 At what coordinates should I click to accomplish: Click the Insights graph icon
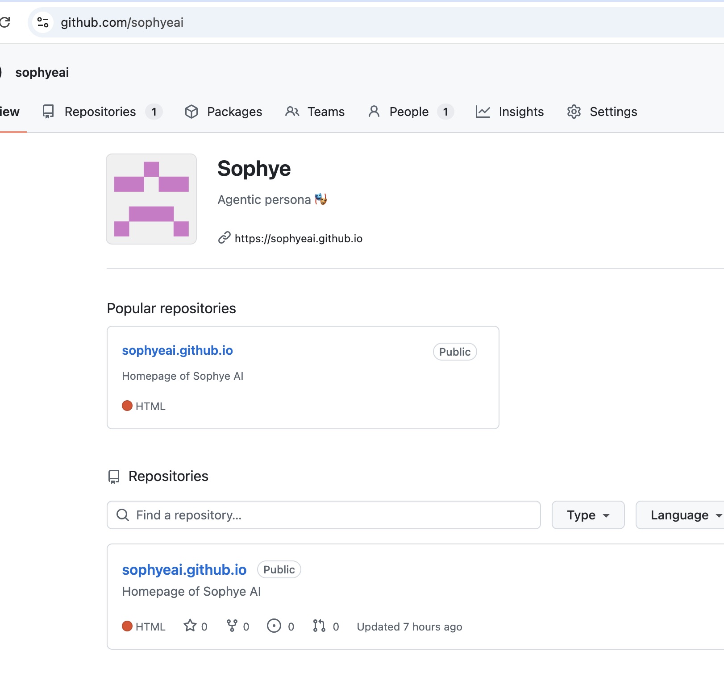(x=483, y=112)
